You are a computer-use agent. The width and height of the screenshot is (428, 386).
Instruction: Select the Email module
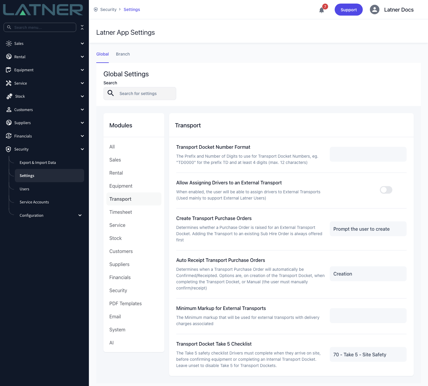tap(134, 317)
